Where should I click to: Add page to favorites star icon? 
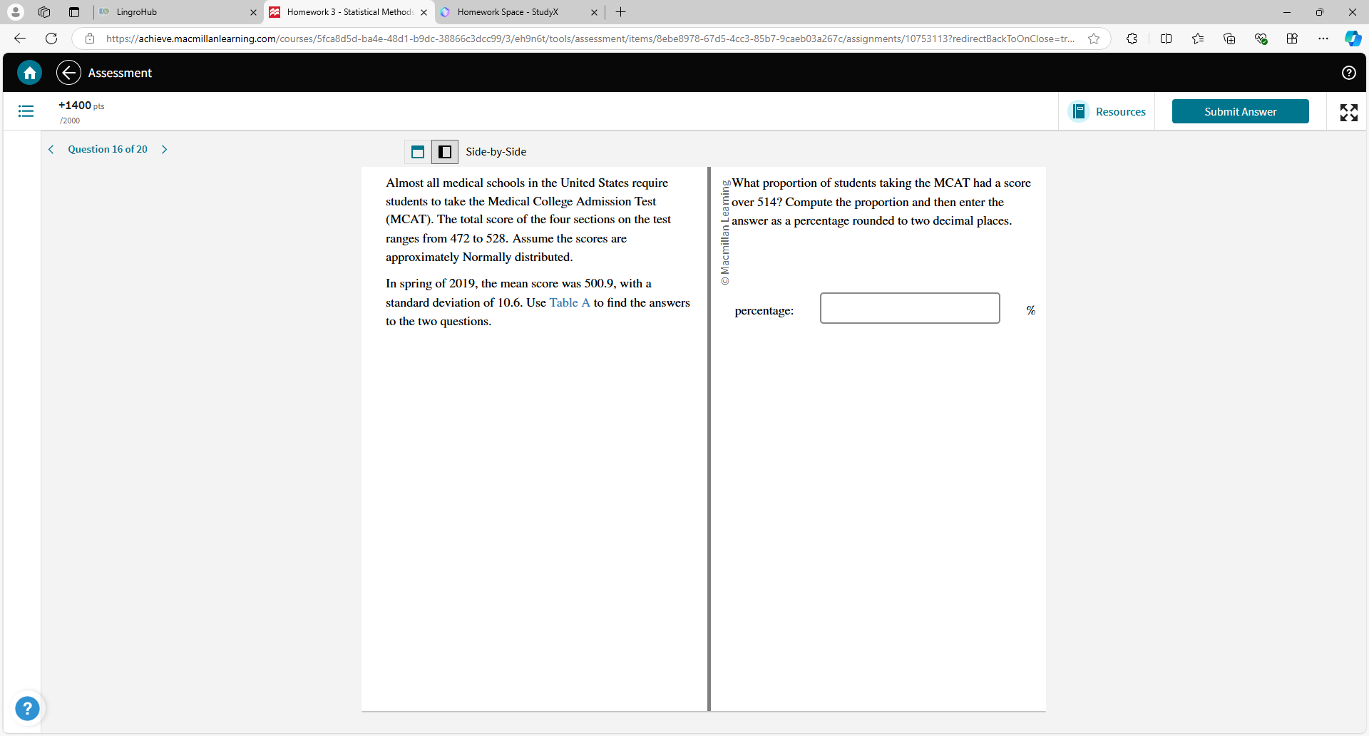click(x=1094, y=39)
